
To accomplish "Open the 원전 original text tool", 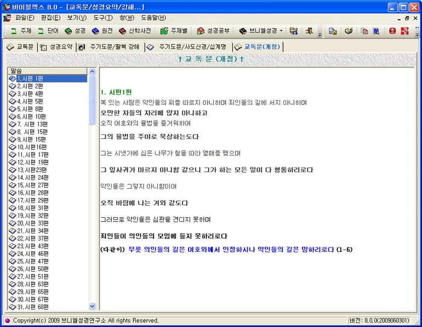I will pyautogui.click(x=102, y=31).
